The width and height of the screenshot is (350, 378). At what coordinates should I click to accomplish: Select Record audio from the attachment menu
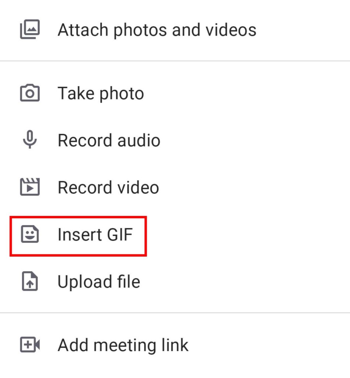109,140
